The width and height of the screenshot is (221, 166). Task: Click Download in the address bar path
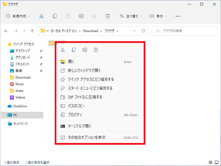pyautogui.click(x=91, y=31)
